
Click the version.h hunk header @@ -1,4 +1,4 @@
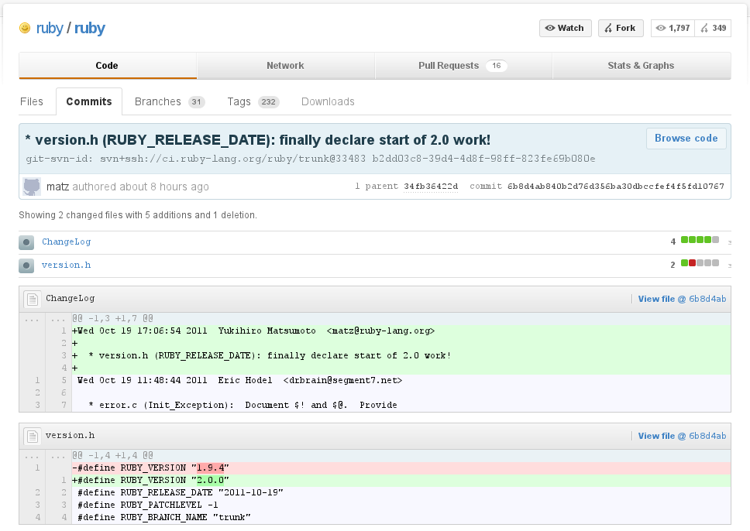(x=113, y=455)
